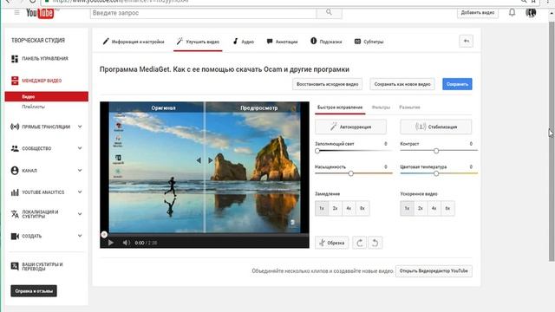Click the Создать camera icon
Viewport: 555px width, 312px height.
click(15, 236)
